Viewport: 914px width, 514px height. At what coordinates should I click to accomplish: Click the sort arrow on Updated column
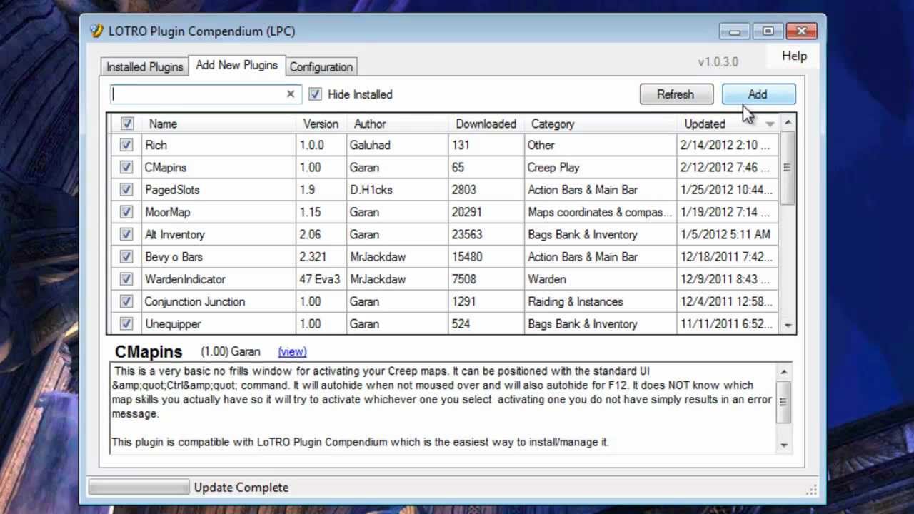click(770, 124)
